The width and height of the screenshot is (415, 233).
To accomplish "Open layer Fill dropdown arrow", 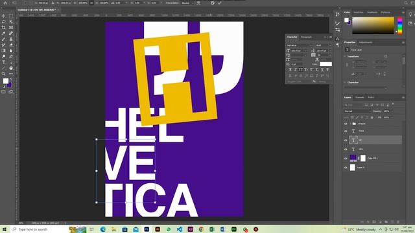I will click(392, 117).
